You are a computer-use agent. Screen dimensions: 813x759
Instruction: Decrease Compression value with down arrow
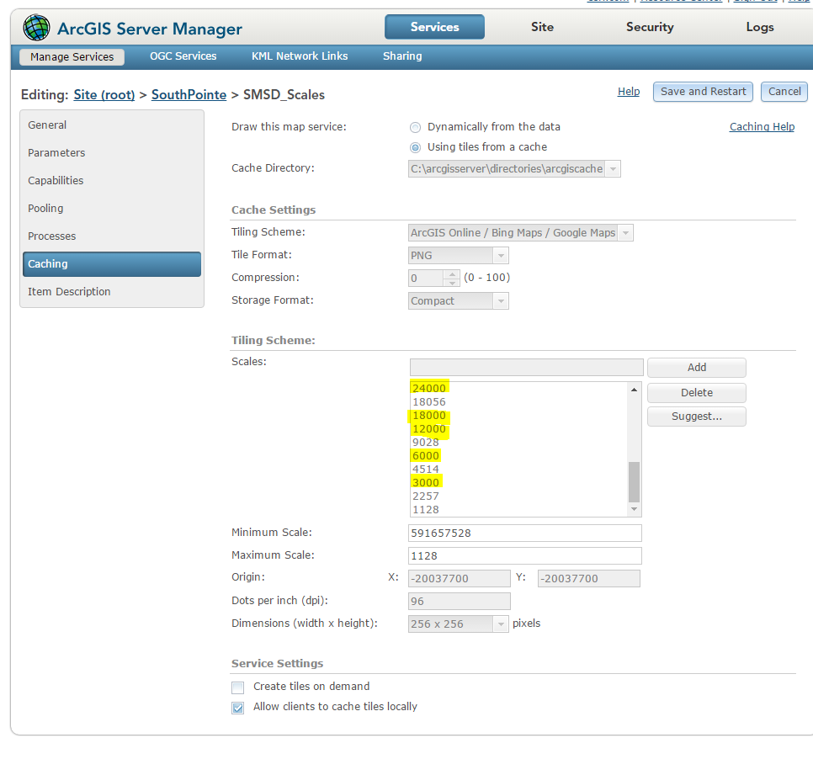click(x=452, y=283)
